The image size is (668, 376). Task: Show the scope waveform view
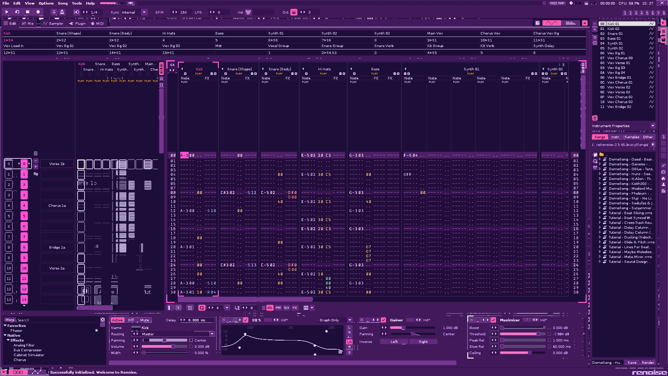coord(552,23)
